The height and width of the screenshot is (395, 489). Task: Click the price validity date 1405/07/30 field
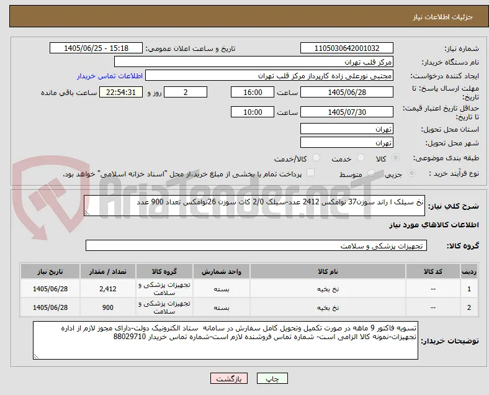tap(347, 112)
